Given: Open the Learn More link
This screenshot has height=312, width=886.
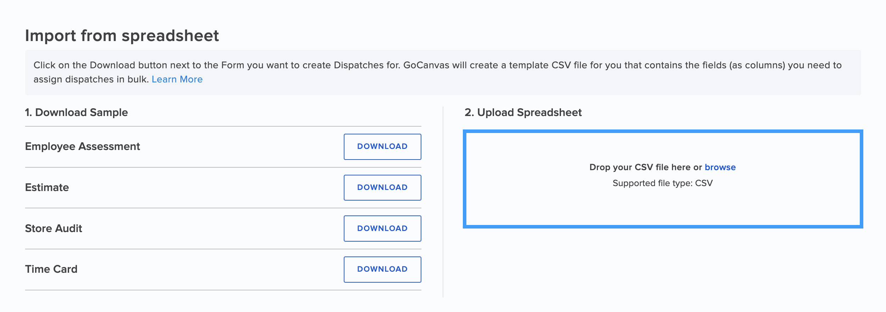Looking at the screenshot, I should click(177, 79).
